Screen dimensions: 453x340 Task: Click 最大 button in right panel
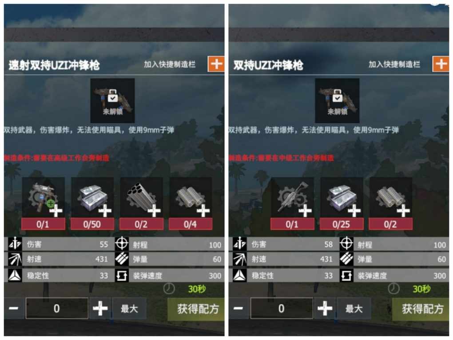354,309
